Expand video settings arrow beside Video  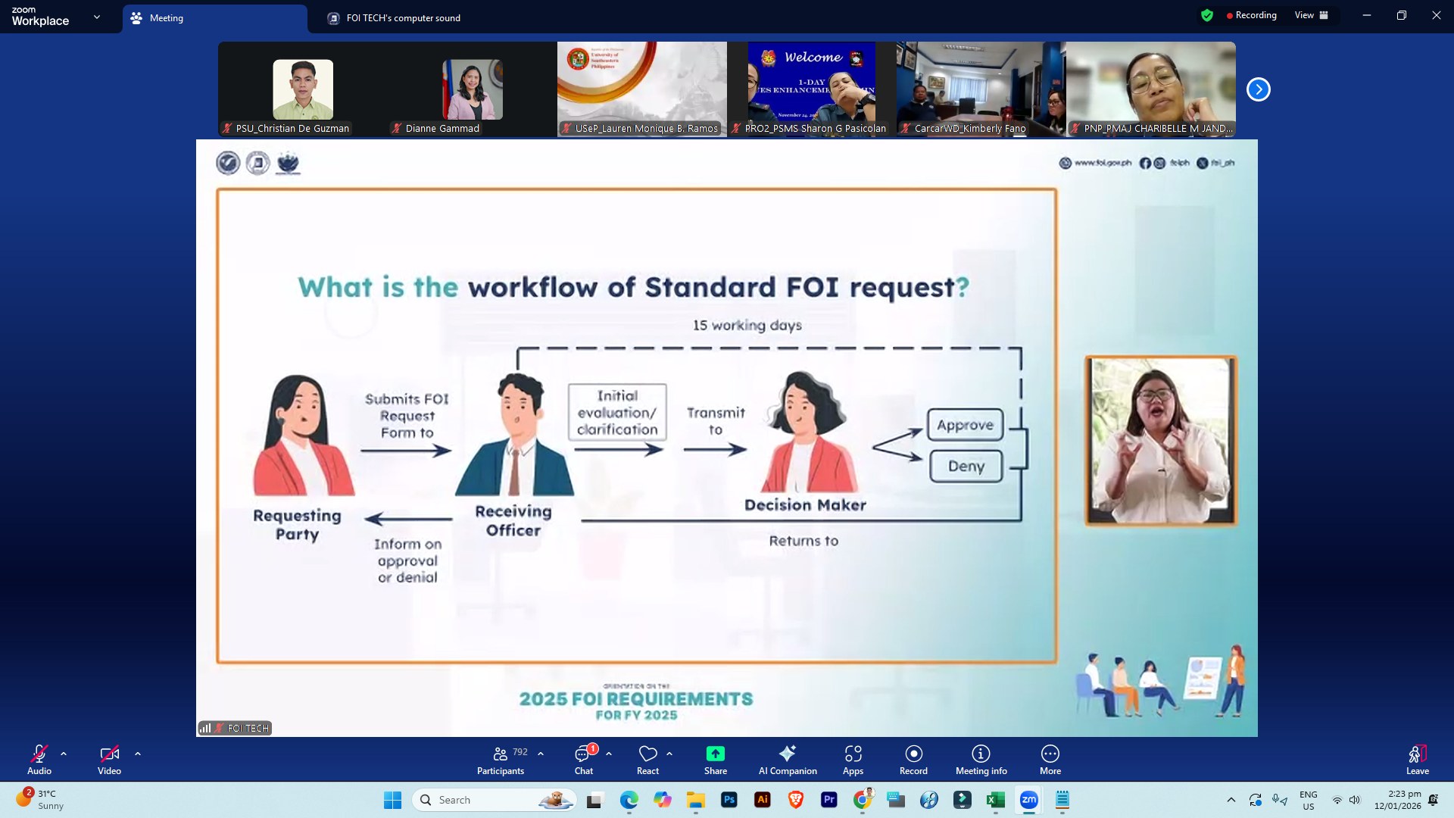pos(138,754)
